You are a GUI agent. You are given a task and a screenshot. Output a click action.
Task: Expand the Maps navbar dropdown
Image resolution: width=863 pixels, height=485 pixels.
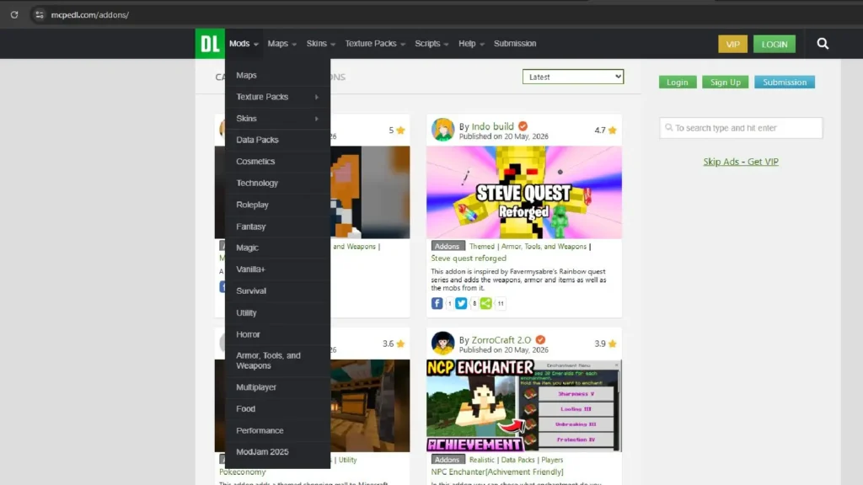pos(281,44)
